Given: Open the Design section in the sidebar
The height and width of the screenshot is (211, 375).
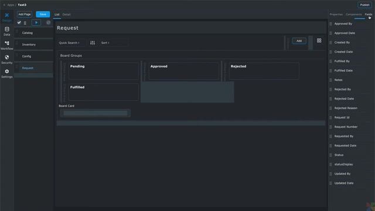Looking at the screenshot, I should (6, 17).
